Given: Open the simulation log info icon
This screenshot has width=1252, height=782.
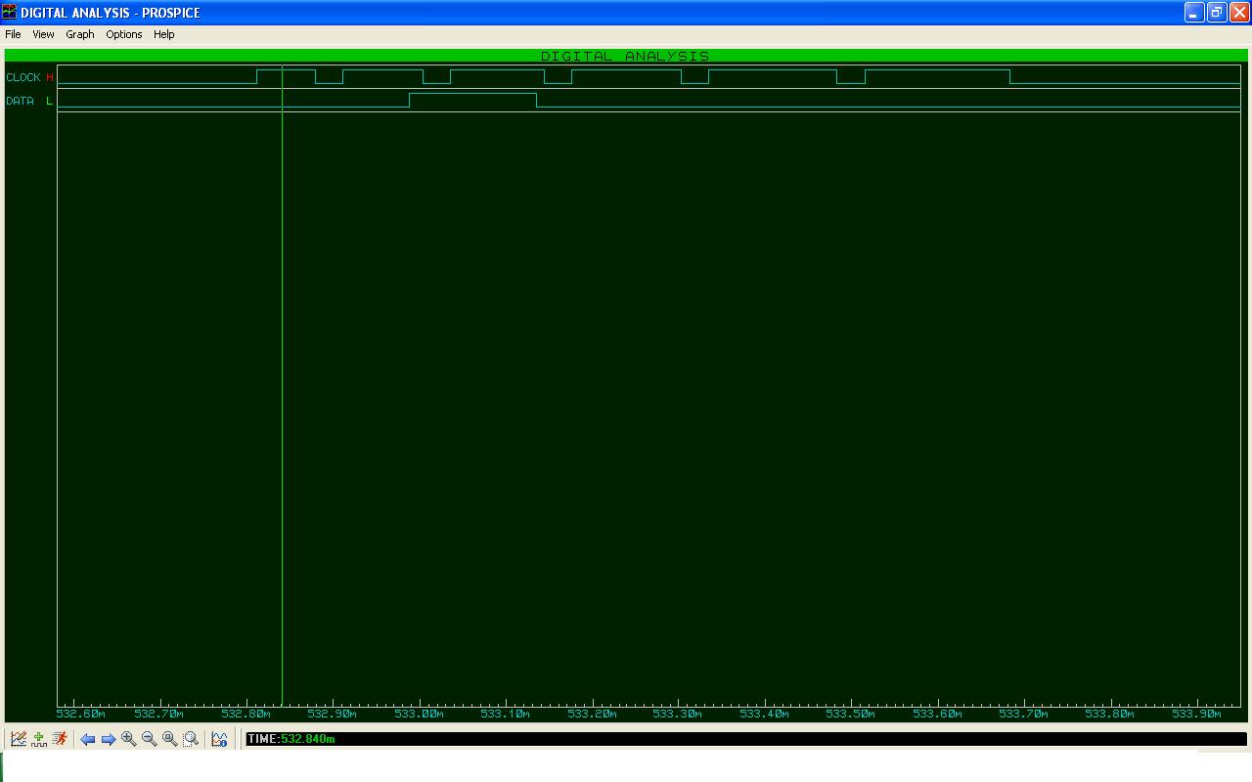Looking at the screenshot, I should [x=219, y=739].
